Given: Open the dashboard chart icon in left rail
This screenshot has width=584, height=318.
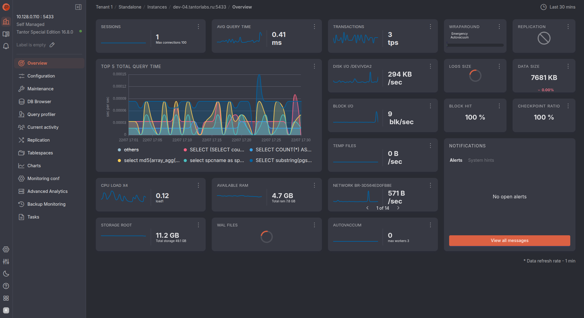Looking at the screenshot, I should point(6,21).
